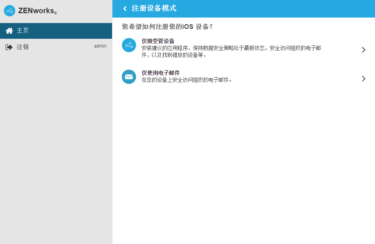375x244 pixels.
Task: Click the 仅限受管设备 title link
Action: [158, 41]
